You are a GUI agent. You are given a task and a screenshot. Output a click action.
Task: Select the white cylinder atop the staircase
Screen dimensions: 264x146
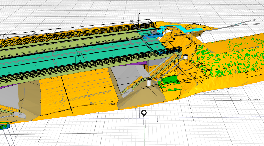pos(185,57)
